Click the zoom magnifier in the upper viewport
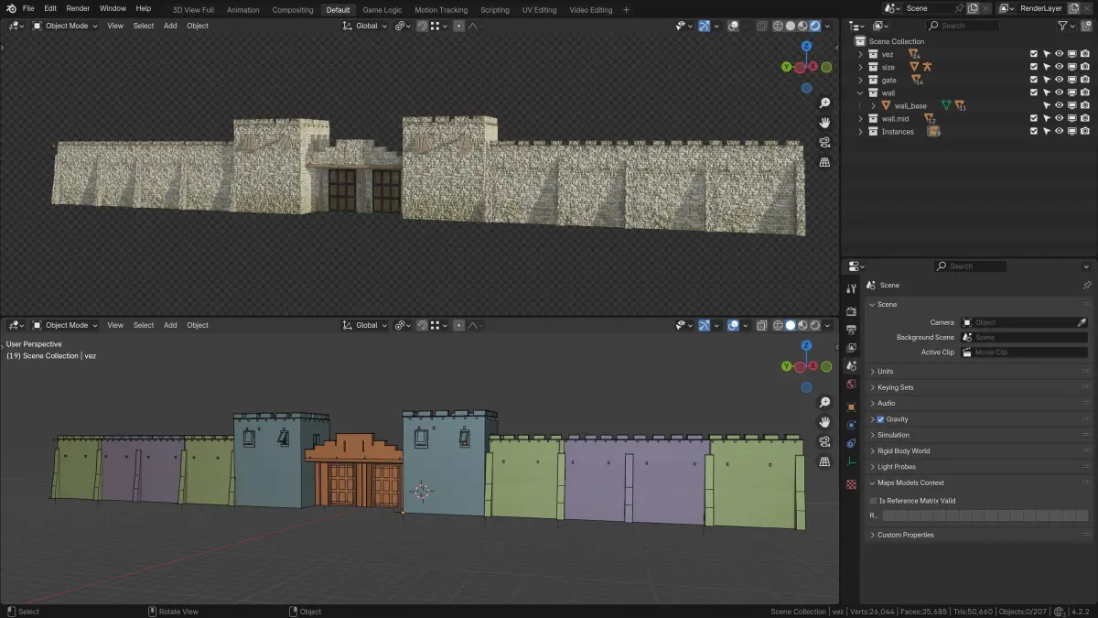Viewport: 1098px width, 618px height. pos(824,103)
